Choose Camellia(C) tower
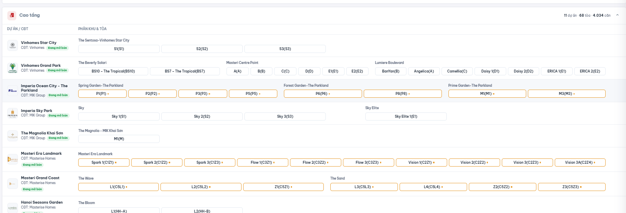 (x=457, y=71)
